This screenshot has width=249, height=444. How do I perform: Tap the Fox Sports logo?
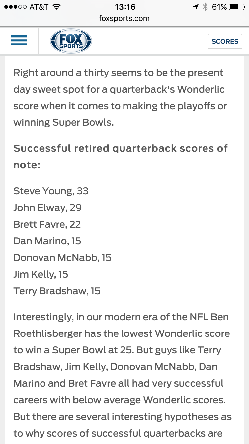71,41
